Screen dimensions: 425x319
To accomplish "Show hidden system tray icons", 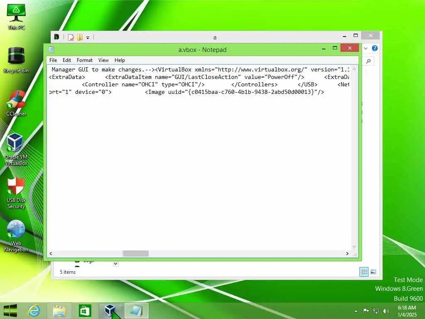I will (x=356, y=311).
